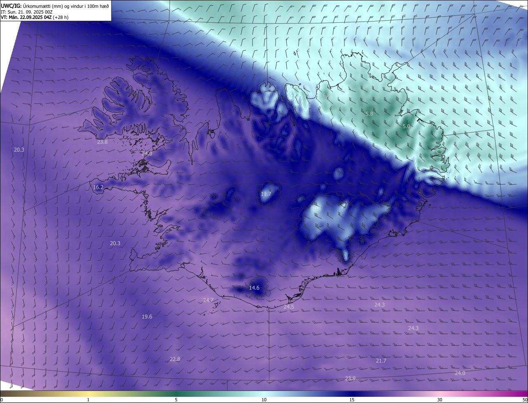
Task: Click the map value 5.0
Action: [x=406, y=126]
